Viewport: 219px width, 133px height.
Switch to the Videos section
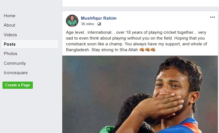(x=10, y=35)
